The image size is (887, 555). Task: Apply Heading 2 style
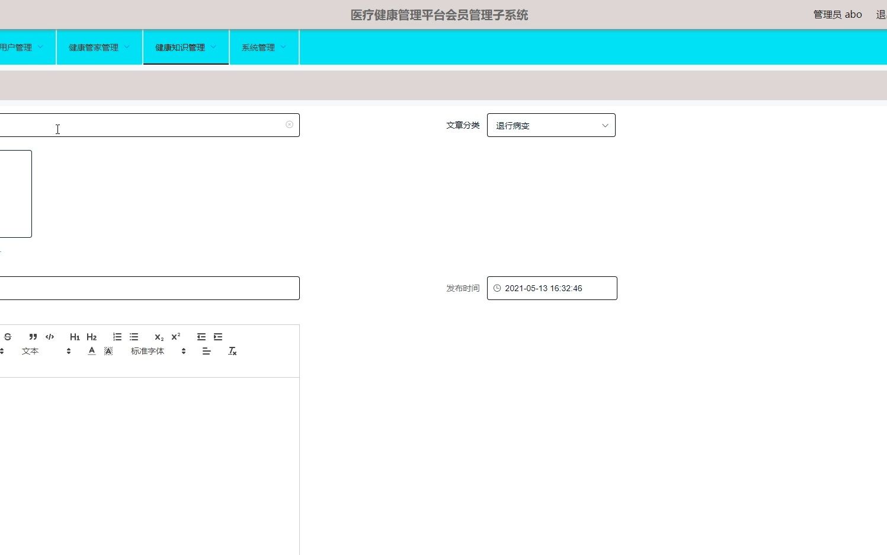click(91, 337)
